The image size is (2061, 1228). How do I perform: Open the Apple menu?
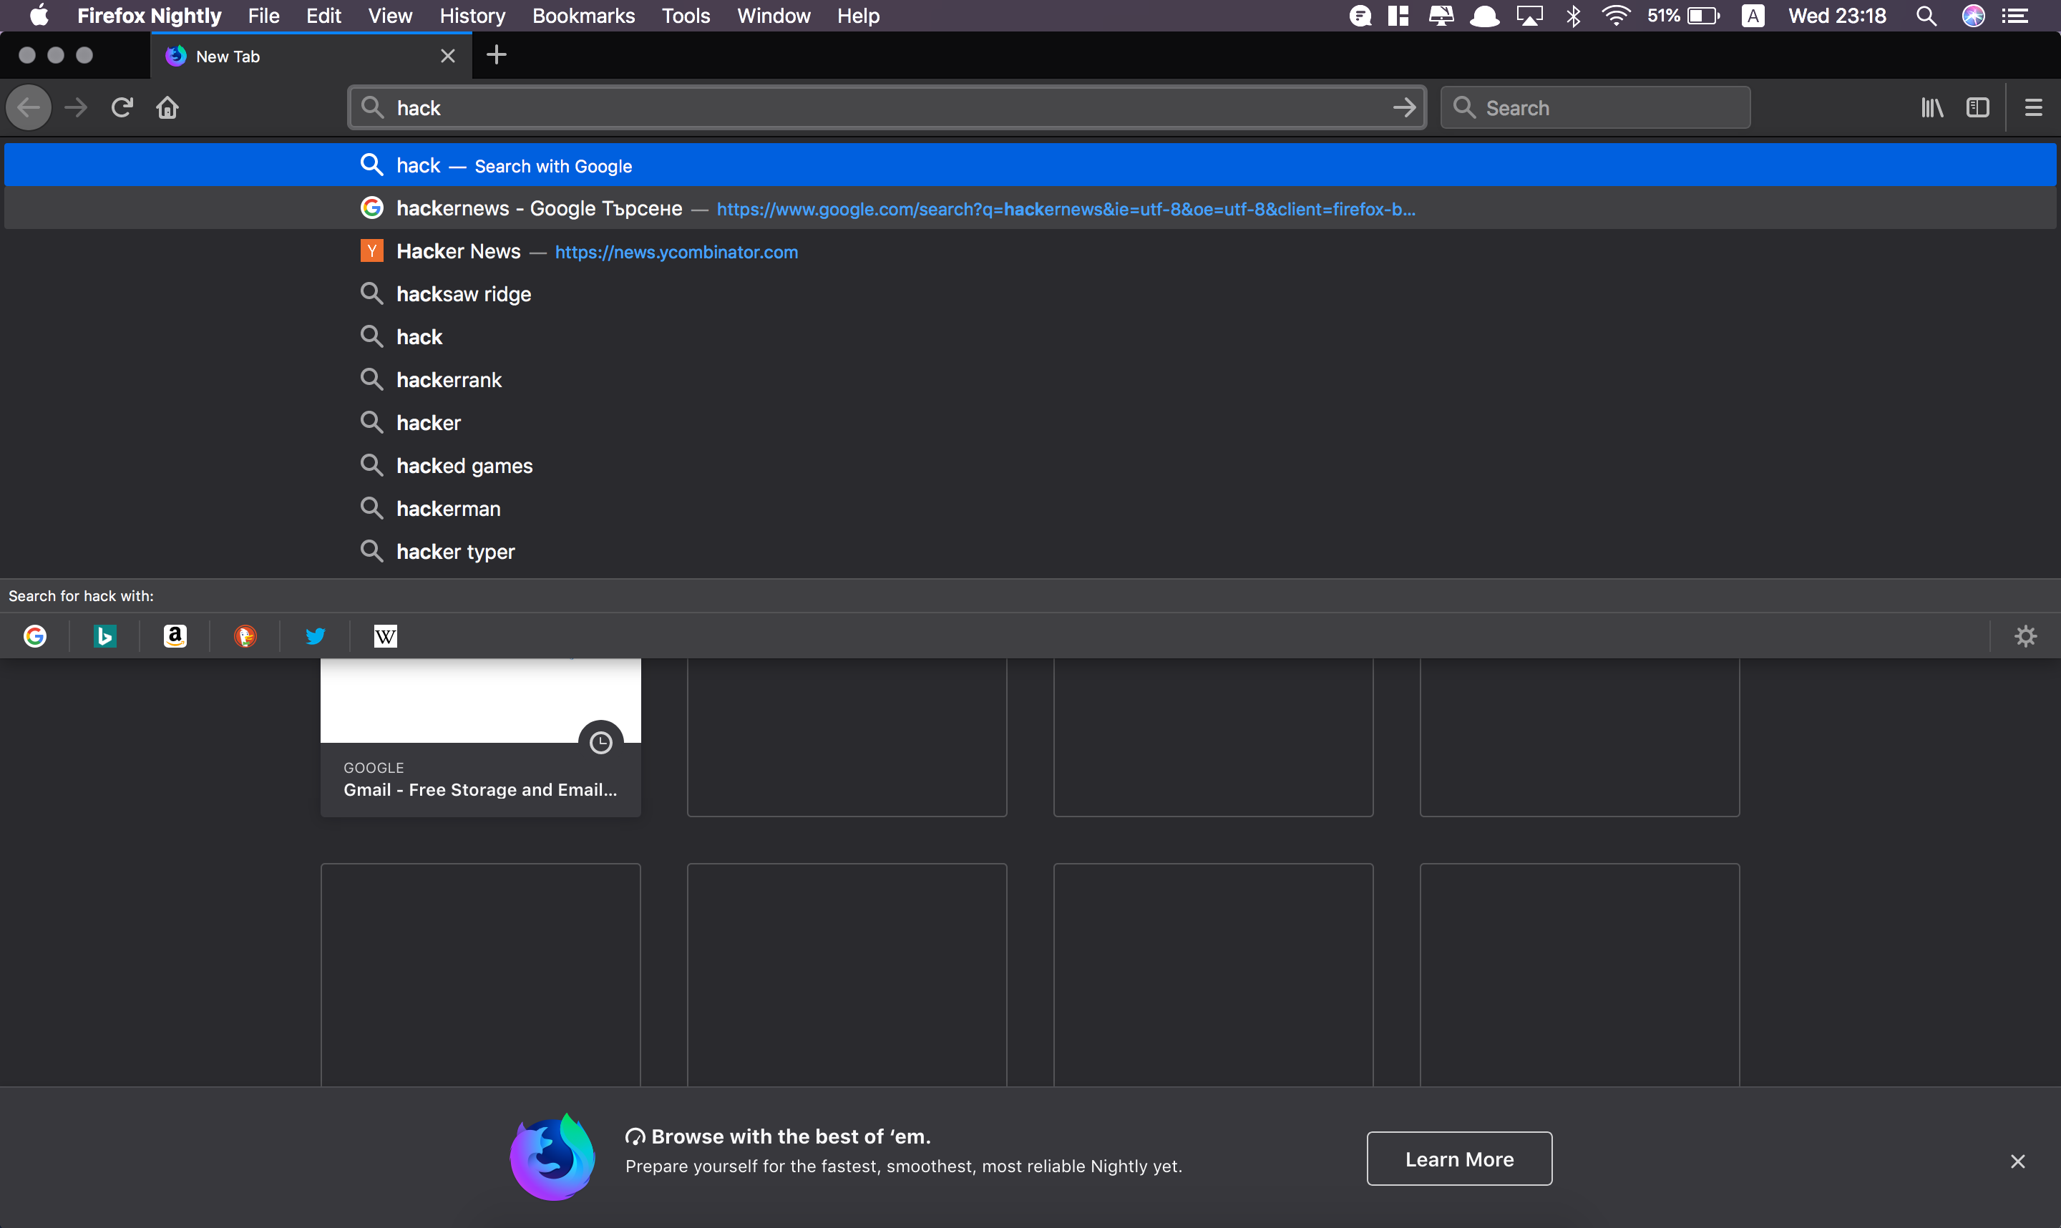pyautogui.click(x=39, y=16)
